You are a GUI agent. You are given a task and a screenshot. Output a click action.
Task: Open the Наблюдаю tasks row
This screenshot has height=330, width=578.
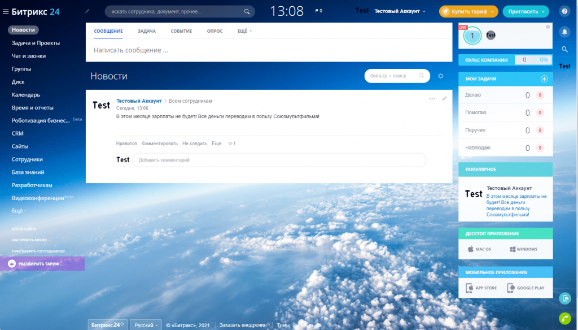click(x=505, y=147)
